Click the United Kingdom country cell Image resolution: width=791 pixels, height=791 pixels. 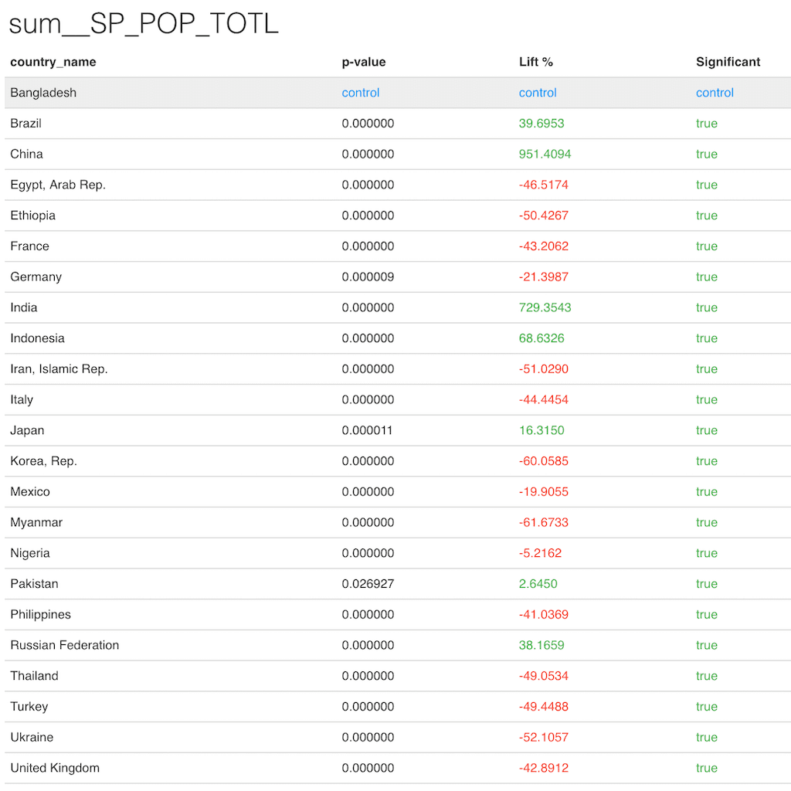[x=55, y=768]
